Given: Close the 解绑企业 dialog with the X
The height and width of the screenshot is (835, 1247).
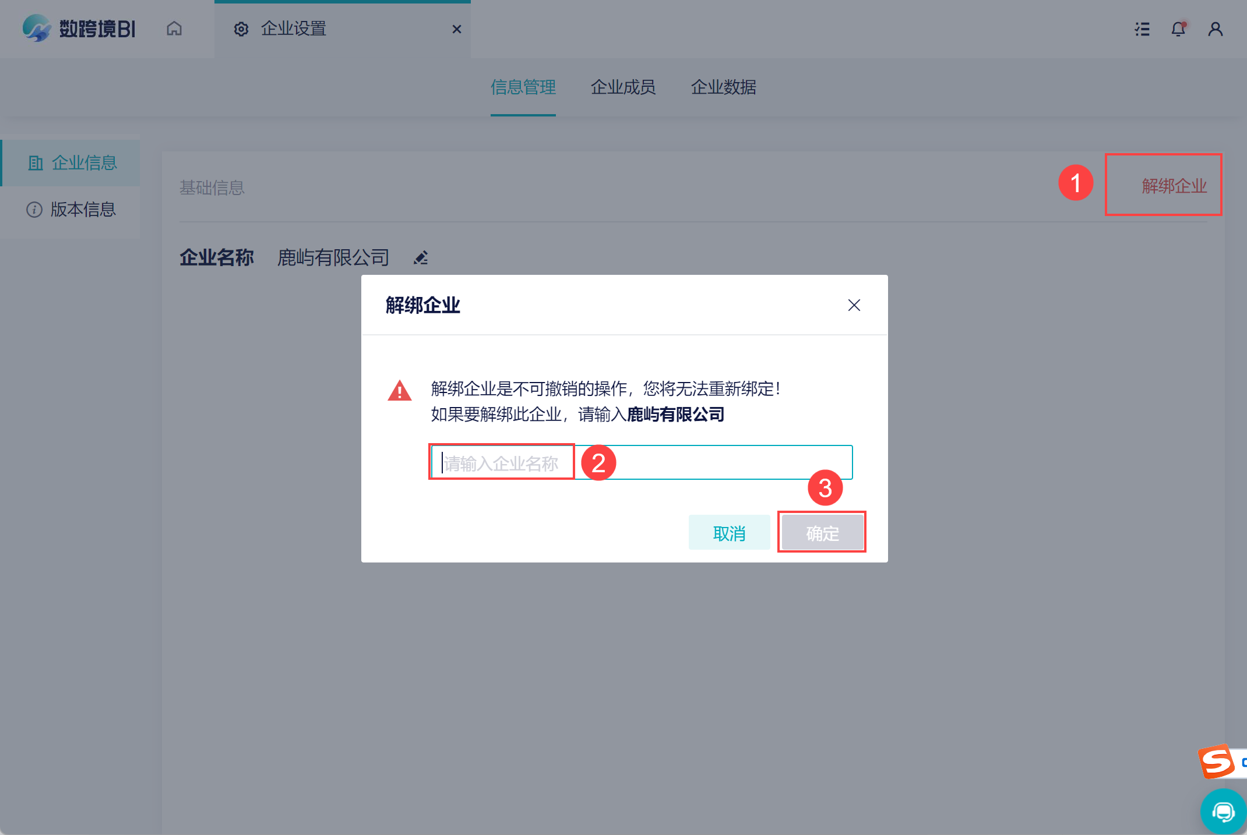Looking at the screenshot, I should click(854, 305).
